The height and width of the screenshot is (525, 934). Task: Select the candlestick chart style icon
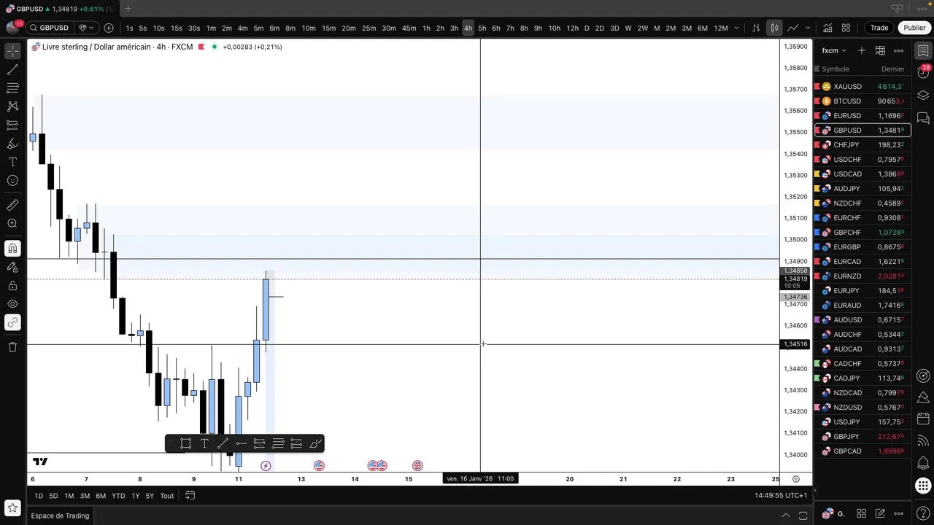774,28
